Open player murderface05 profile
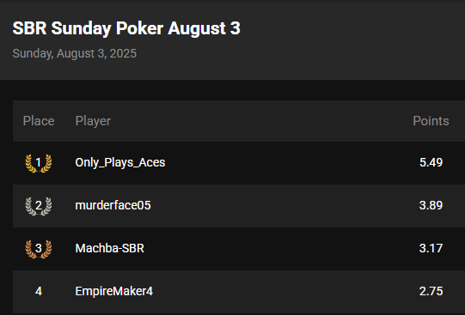 coord(113,205)
